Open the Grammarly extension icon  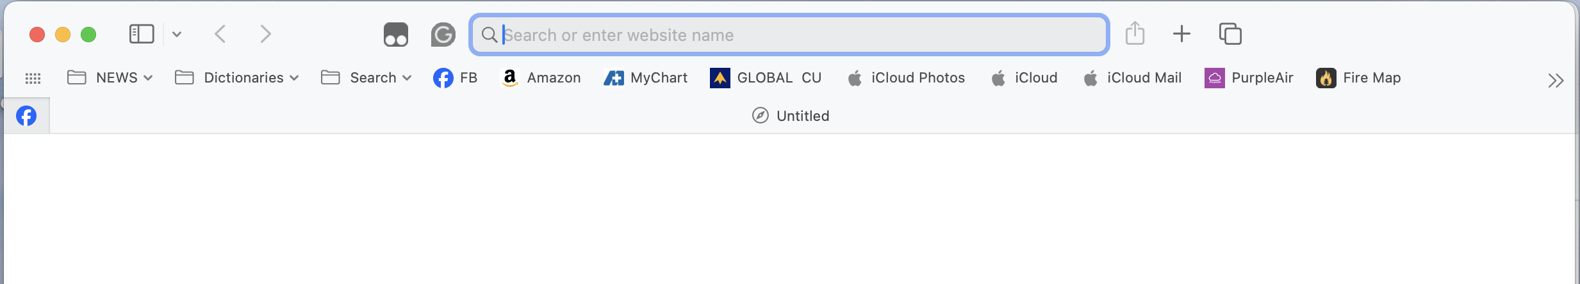click(x=443, y=35)
